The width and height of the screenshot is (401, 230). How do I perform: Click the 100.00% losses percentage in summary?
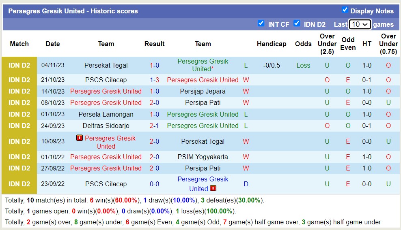(x=220, y=211)
